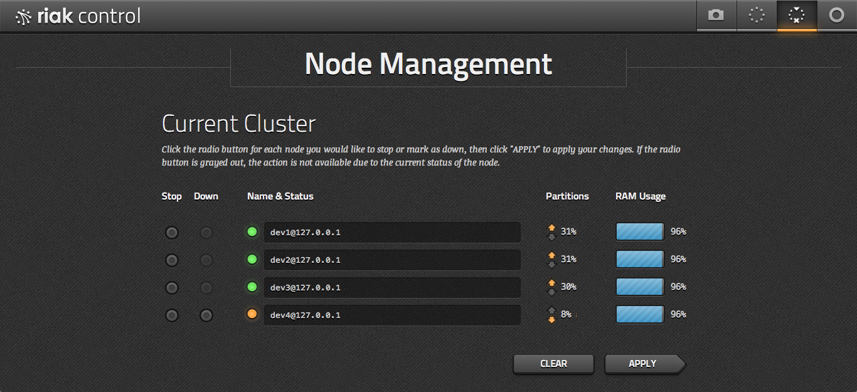Click the Riak Control logo
857x392 pixels.
tap(78, 16)
